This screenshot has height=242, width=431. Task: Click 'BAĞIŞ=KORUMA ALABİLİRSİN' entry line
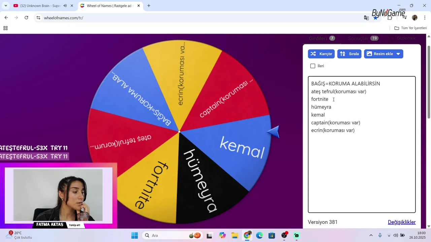[345, 84]
